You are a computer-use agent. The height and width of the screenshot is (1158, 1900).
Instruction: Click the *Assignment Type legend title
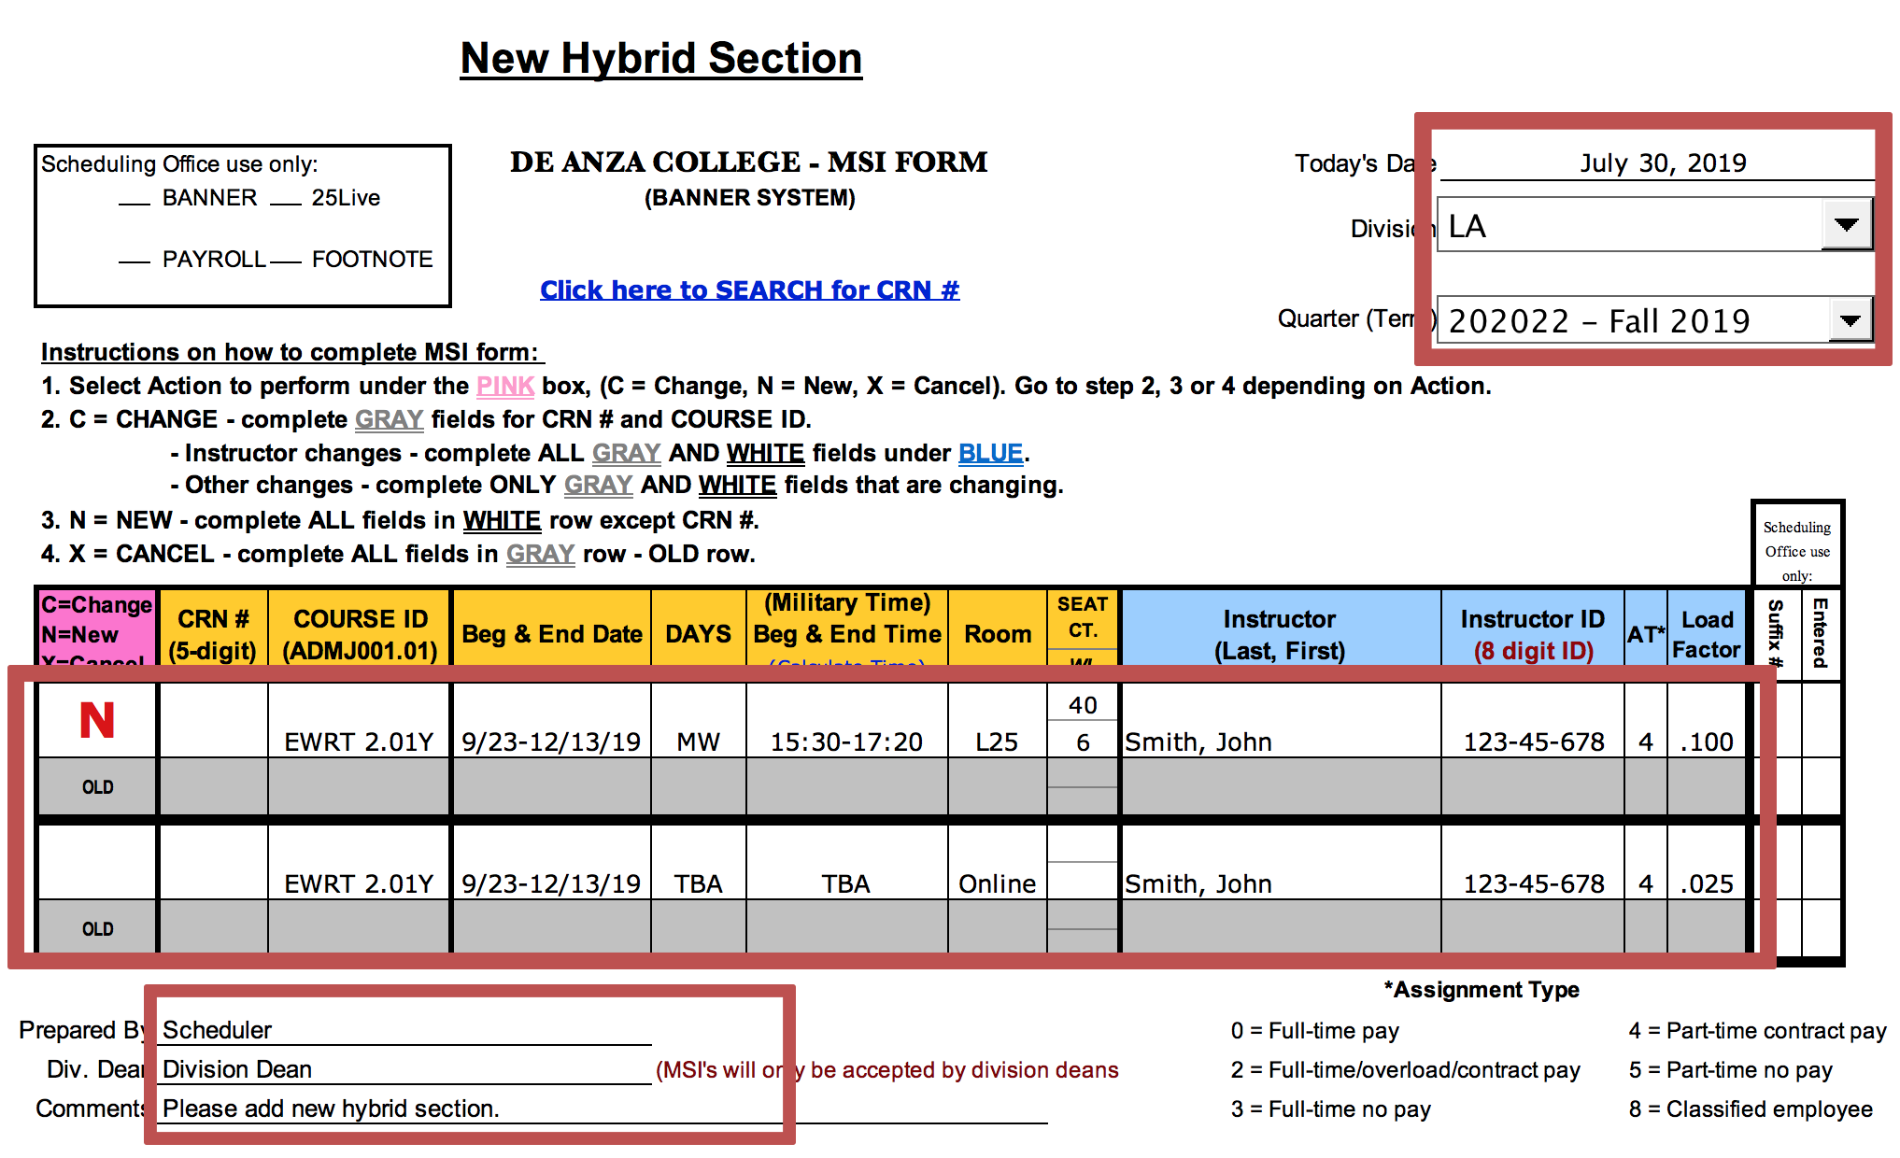pos(1482,990)
